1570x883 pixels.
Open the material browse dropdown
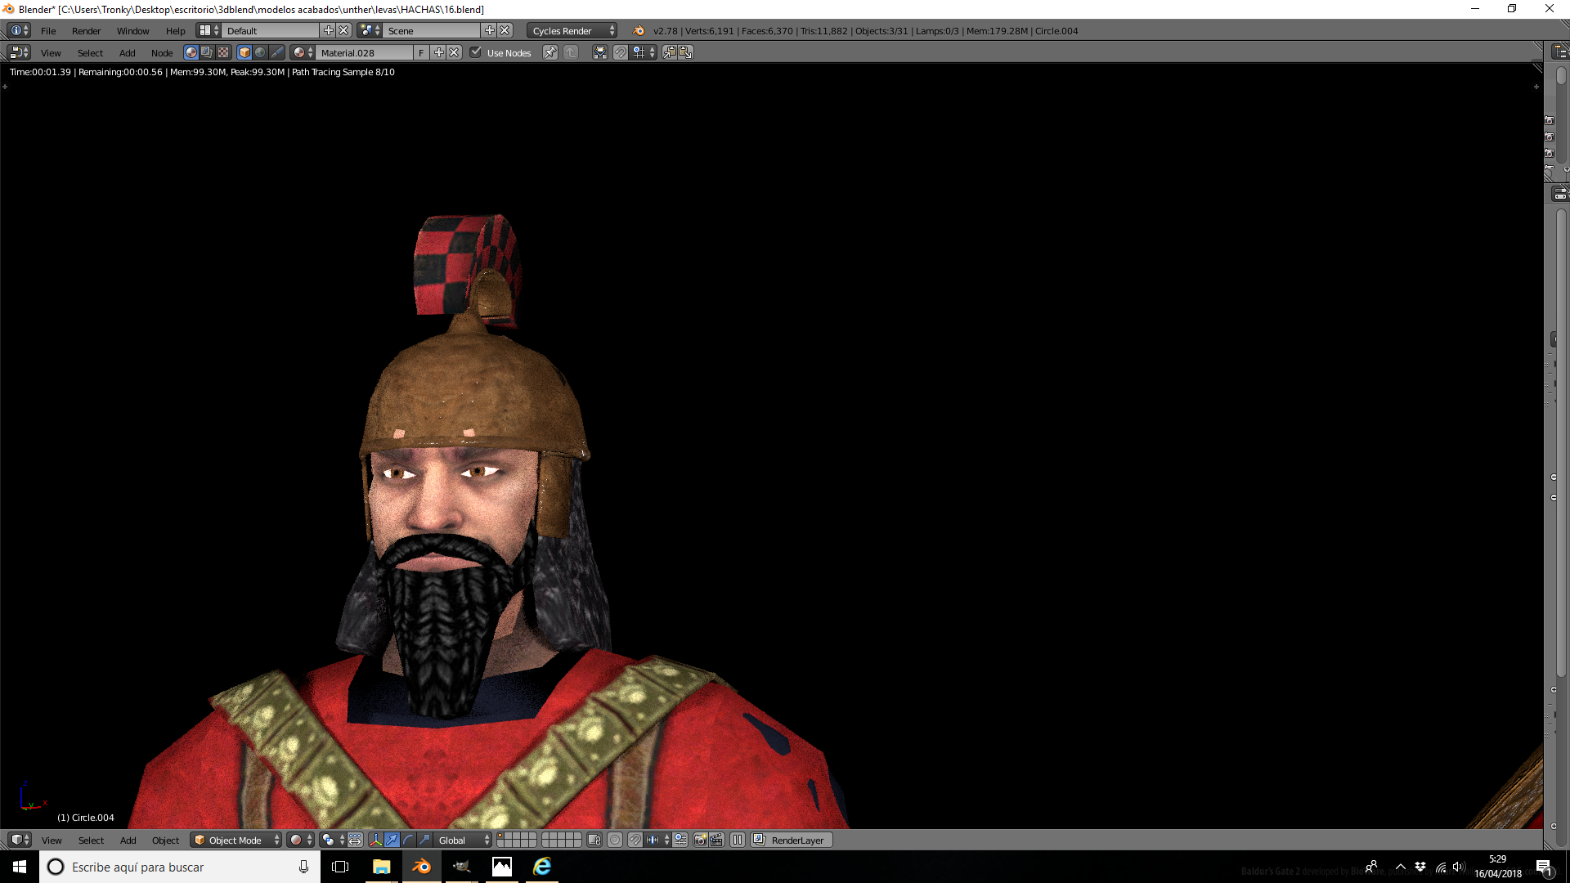click(303, 52)
